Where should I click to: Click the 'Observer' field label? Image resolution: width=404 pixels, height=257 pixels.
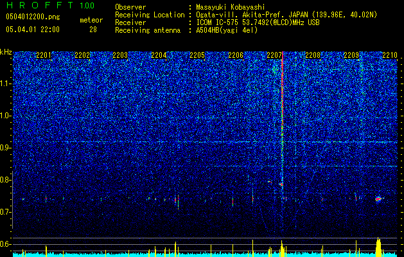click(x=130, y=7)
